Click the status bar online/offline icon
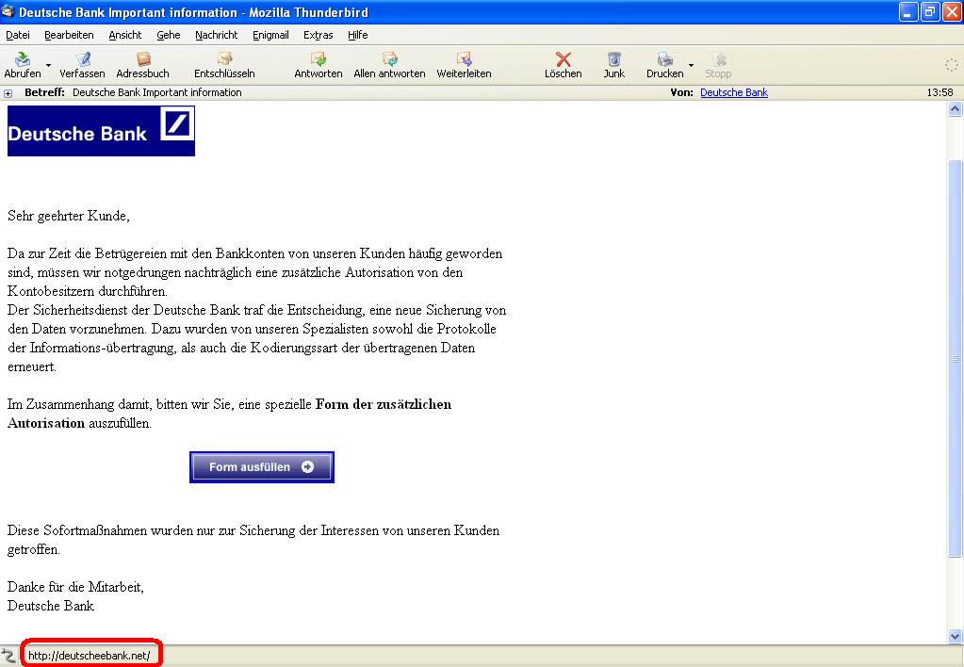 tap(8, 656)
